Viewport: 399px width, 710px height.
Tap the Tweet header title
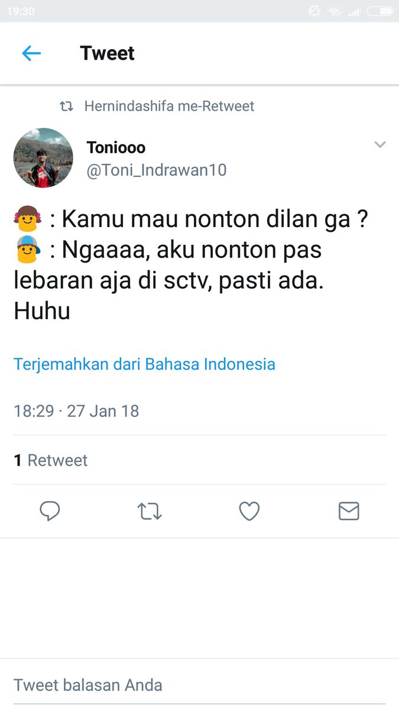point(108,53)
